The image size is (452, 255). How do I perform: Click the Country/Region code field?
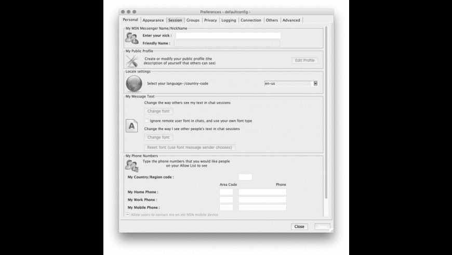[245, 177]
